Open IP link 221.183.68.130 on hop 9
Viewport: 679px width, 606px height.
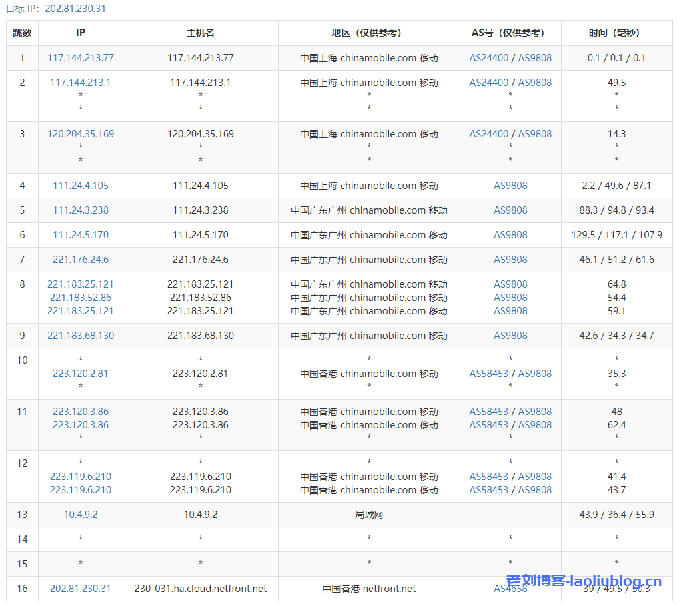click(x=80, y=336)
